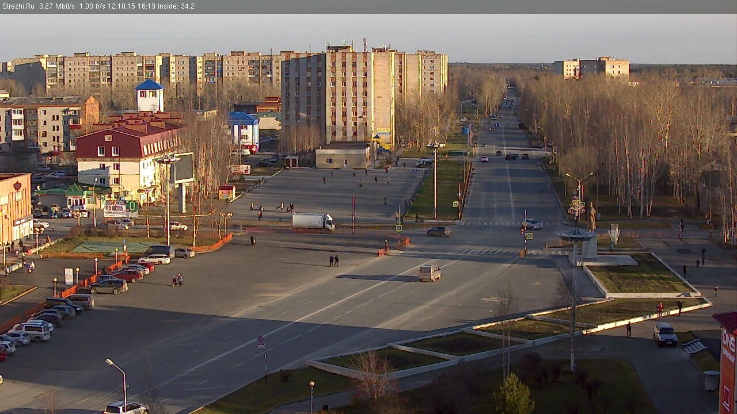Select the Inside: 34.2 temperature reading
Viewport: 737px width, 414px height.
click(x=176, y=6)
